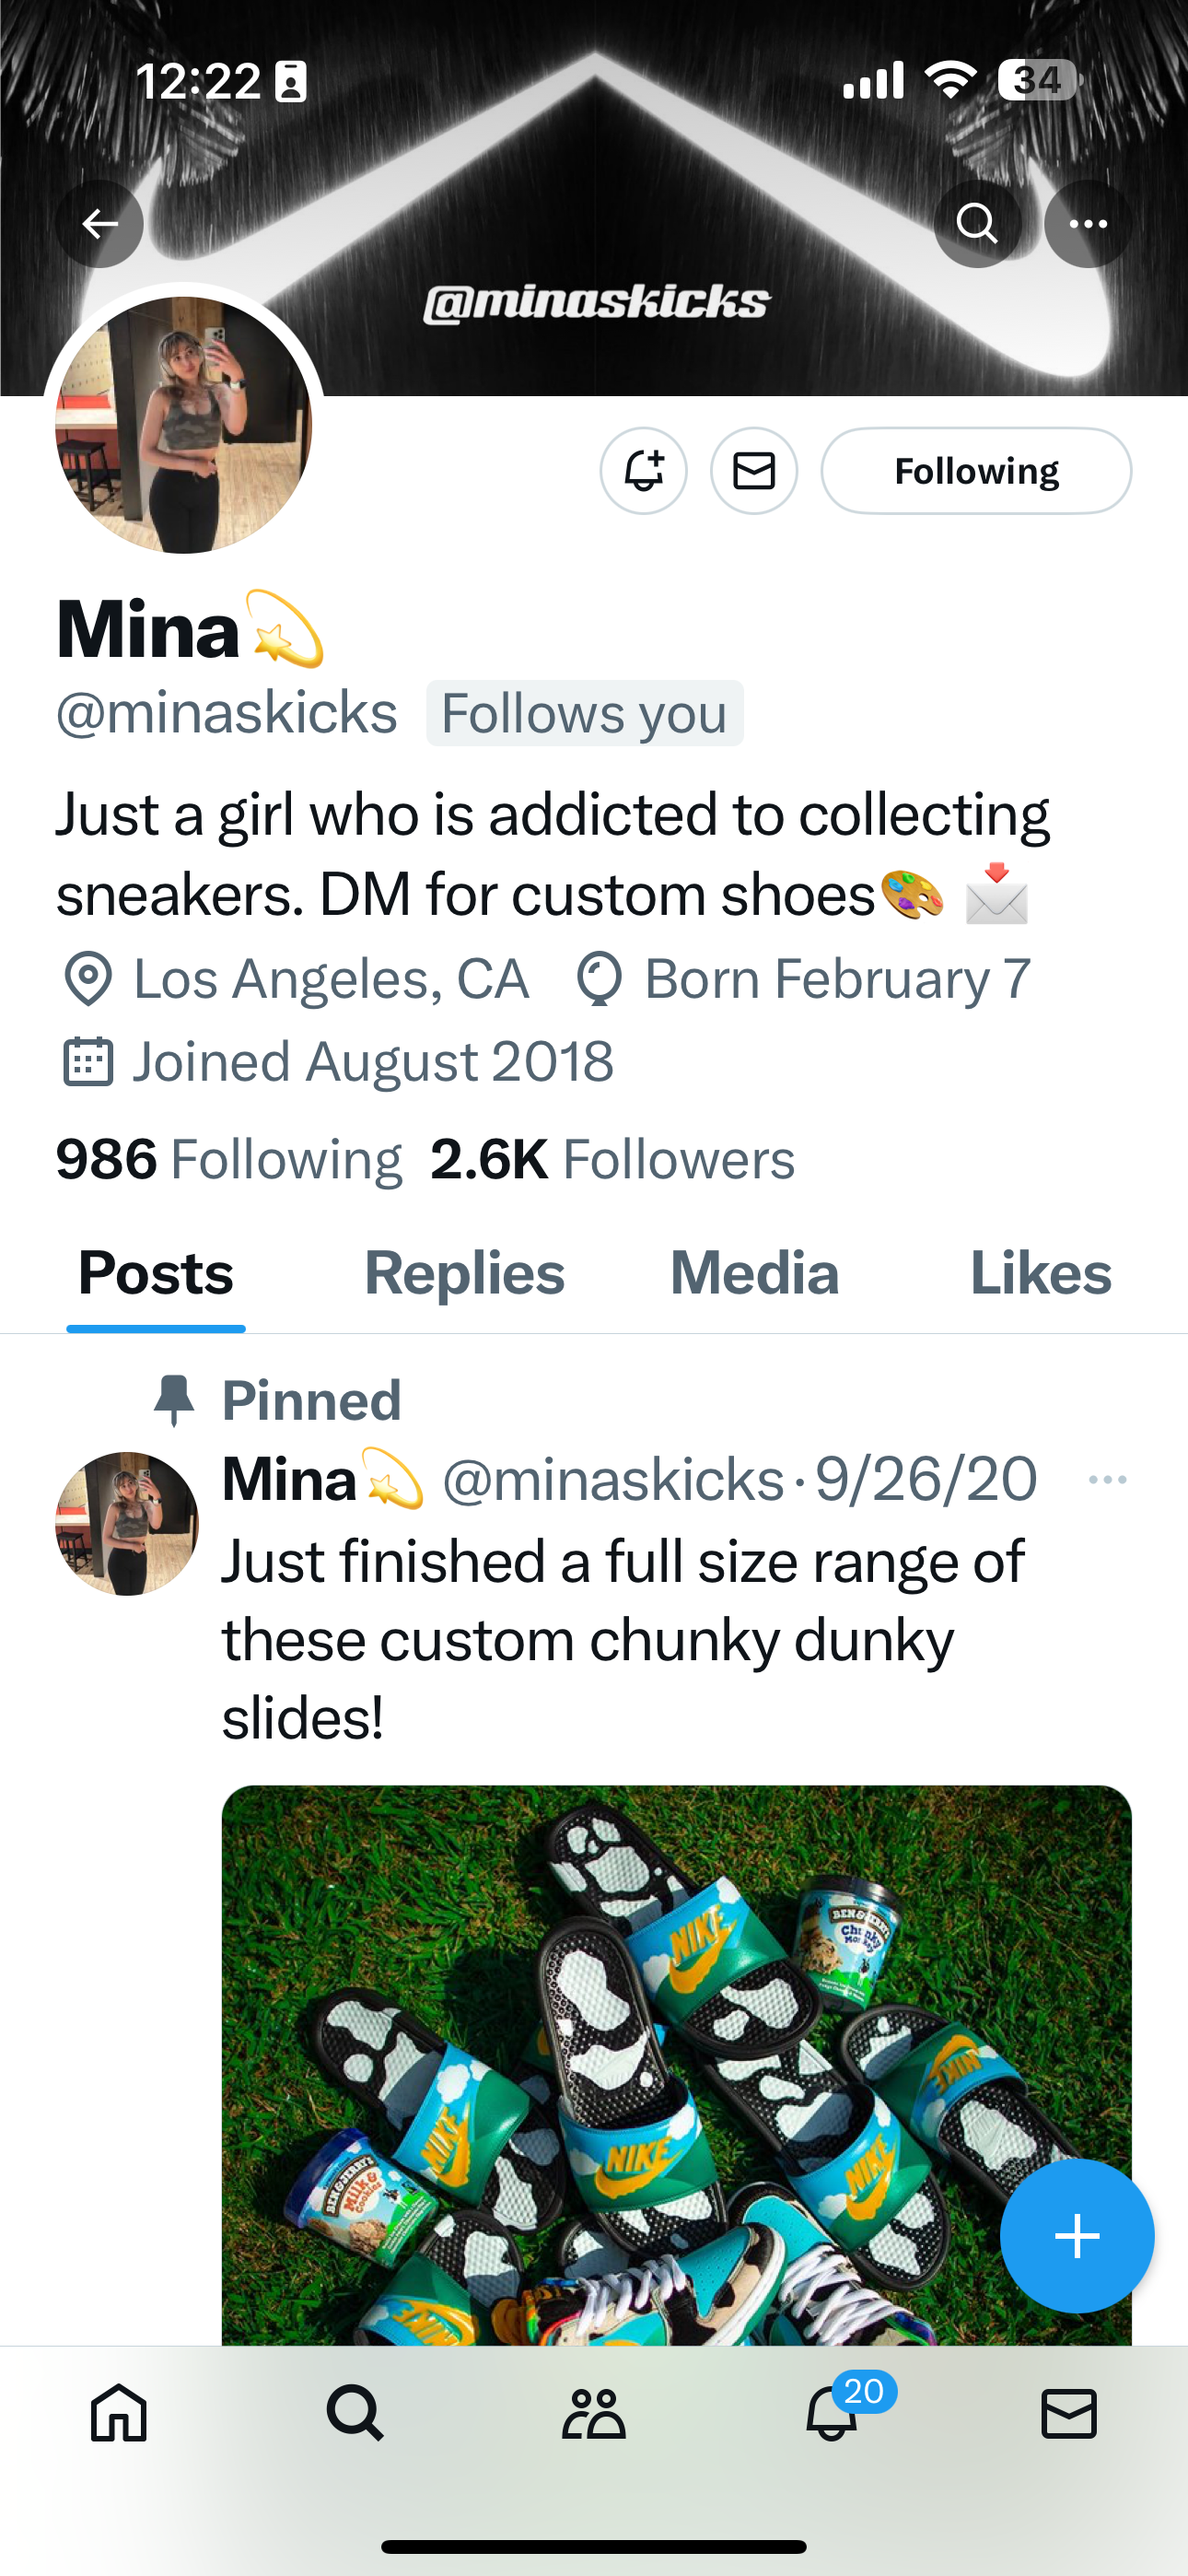Tap the back arrow button
The image size is (1188, 2576).
(x=99, y=223)
